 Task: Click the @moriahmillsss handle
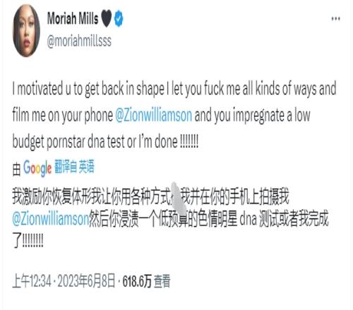79,42
